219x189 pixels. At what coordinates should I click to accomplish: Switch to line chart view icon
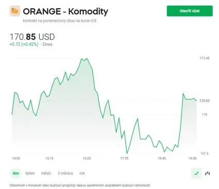[x=196, y=174]
